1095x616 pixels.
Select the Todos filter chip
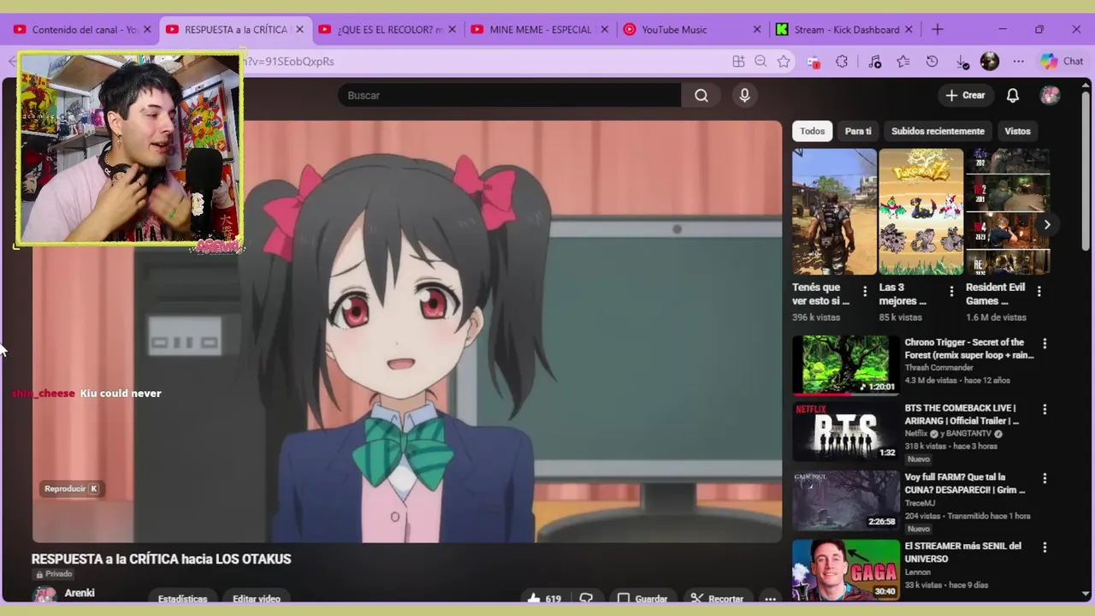812,131
